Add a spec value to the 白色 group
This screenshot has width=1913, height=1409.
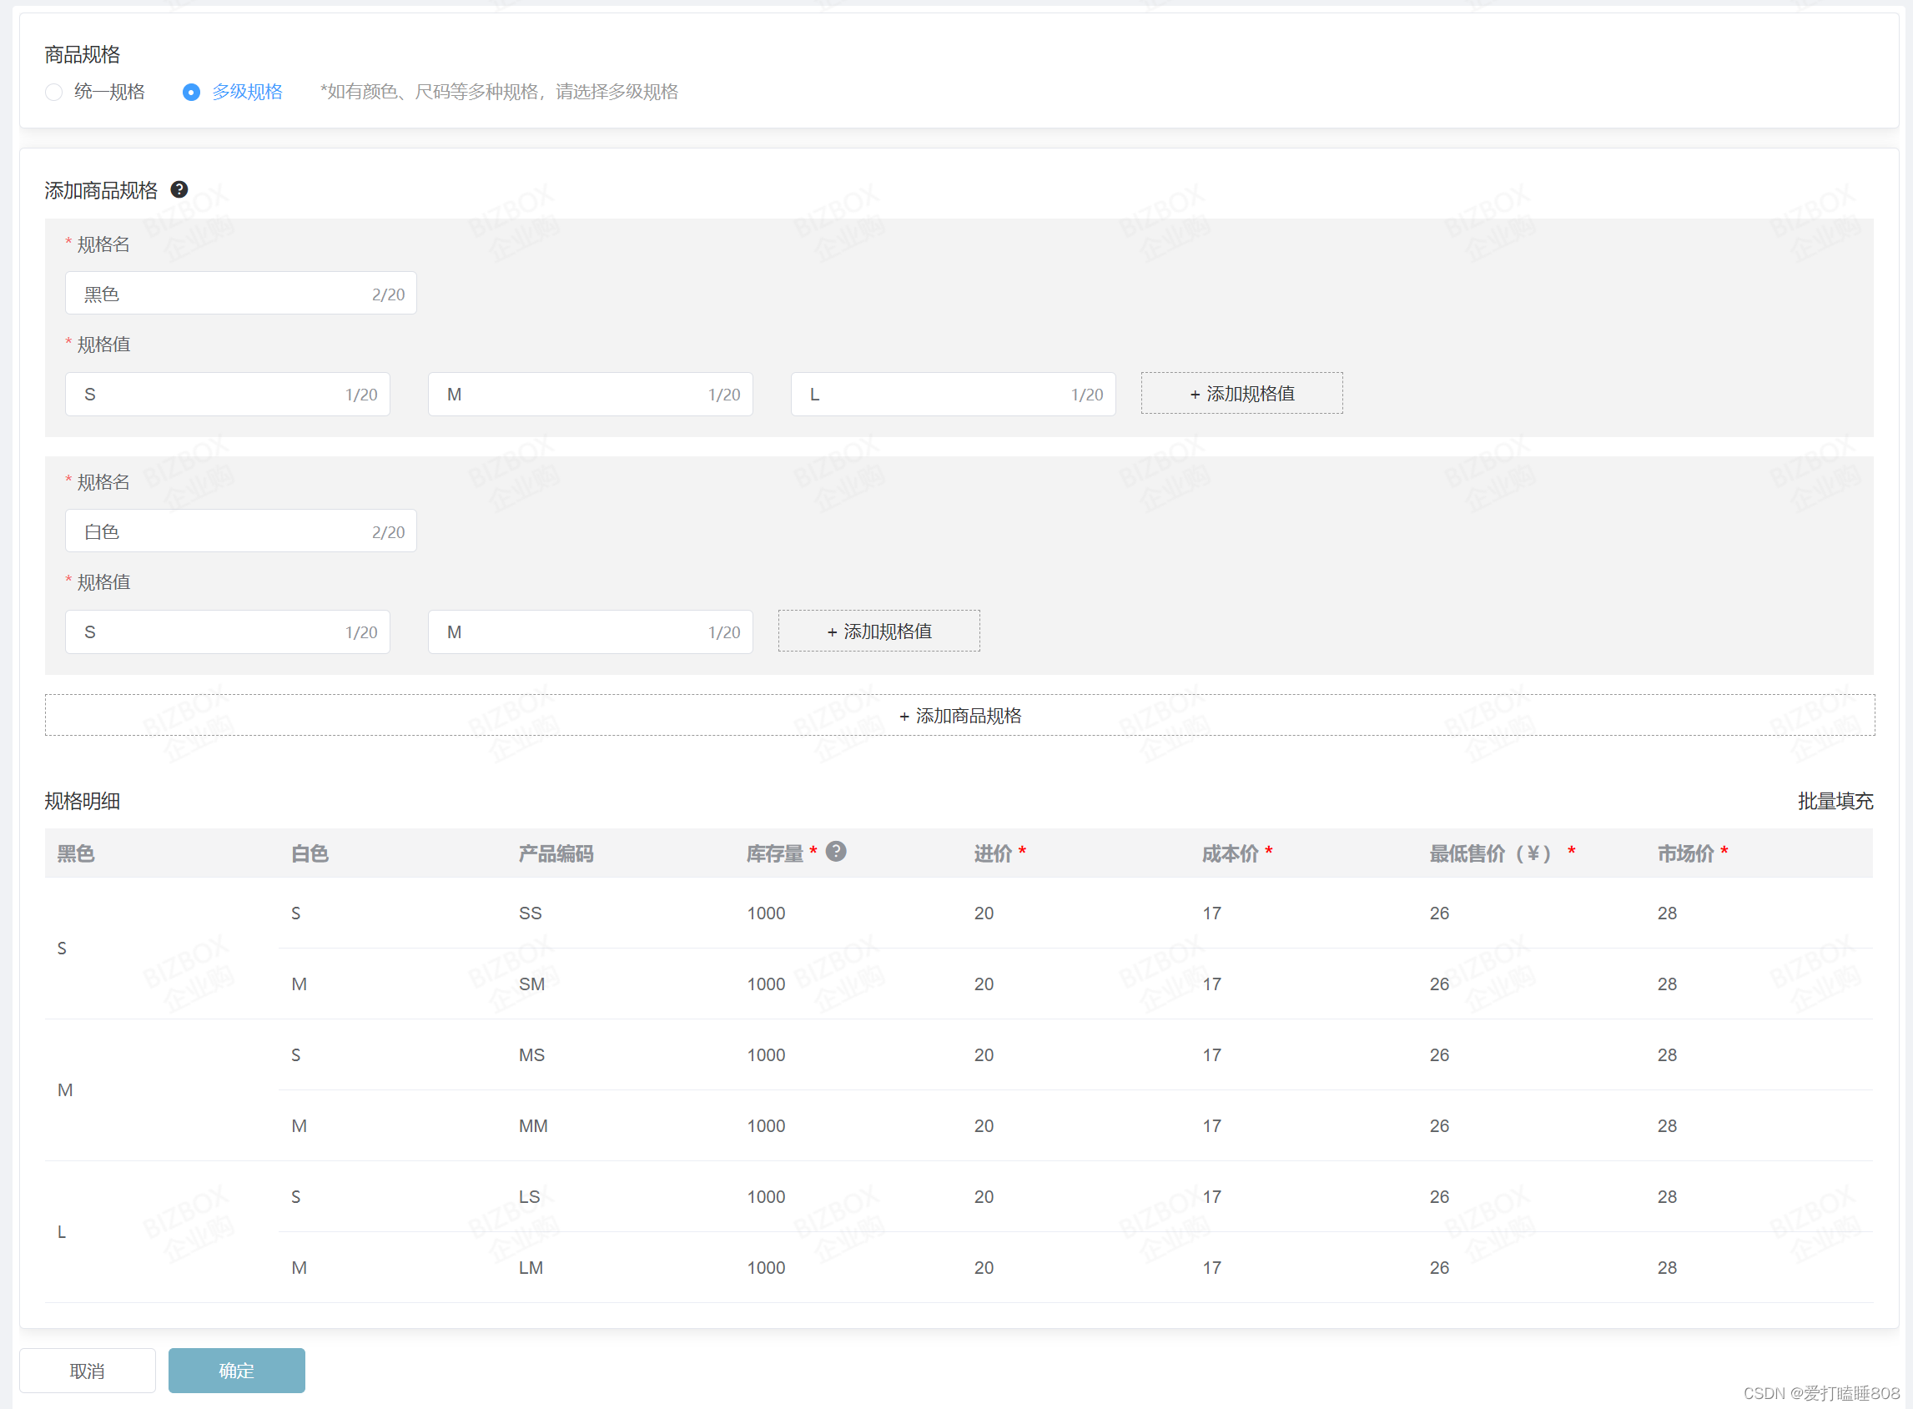[878, 632]
